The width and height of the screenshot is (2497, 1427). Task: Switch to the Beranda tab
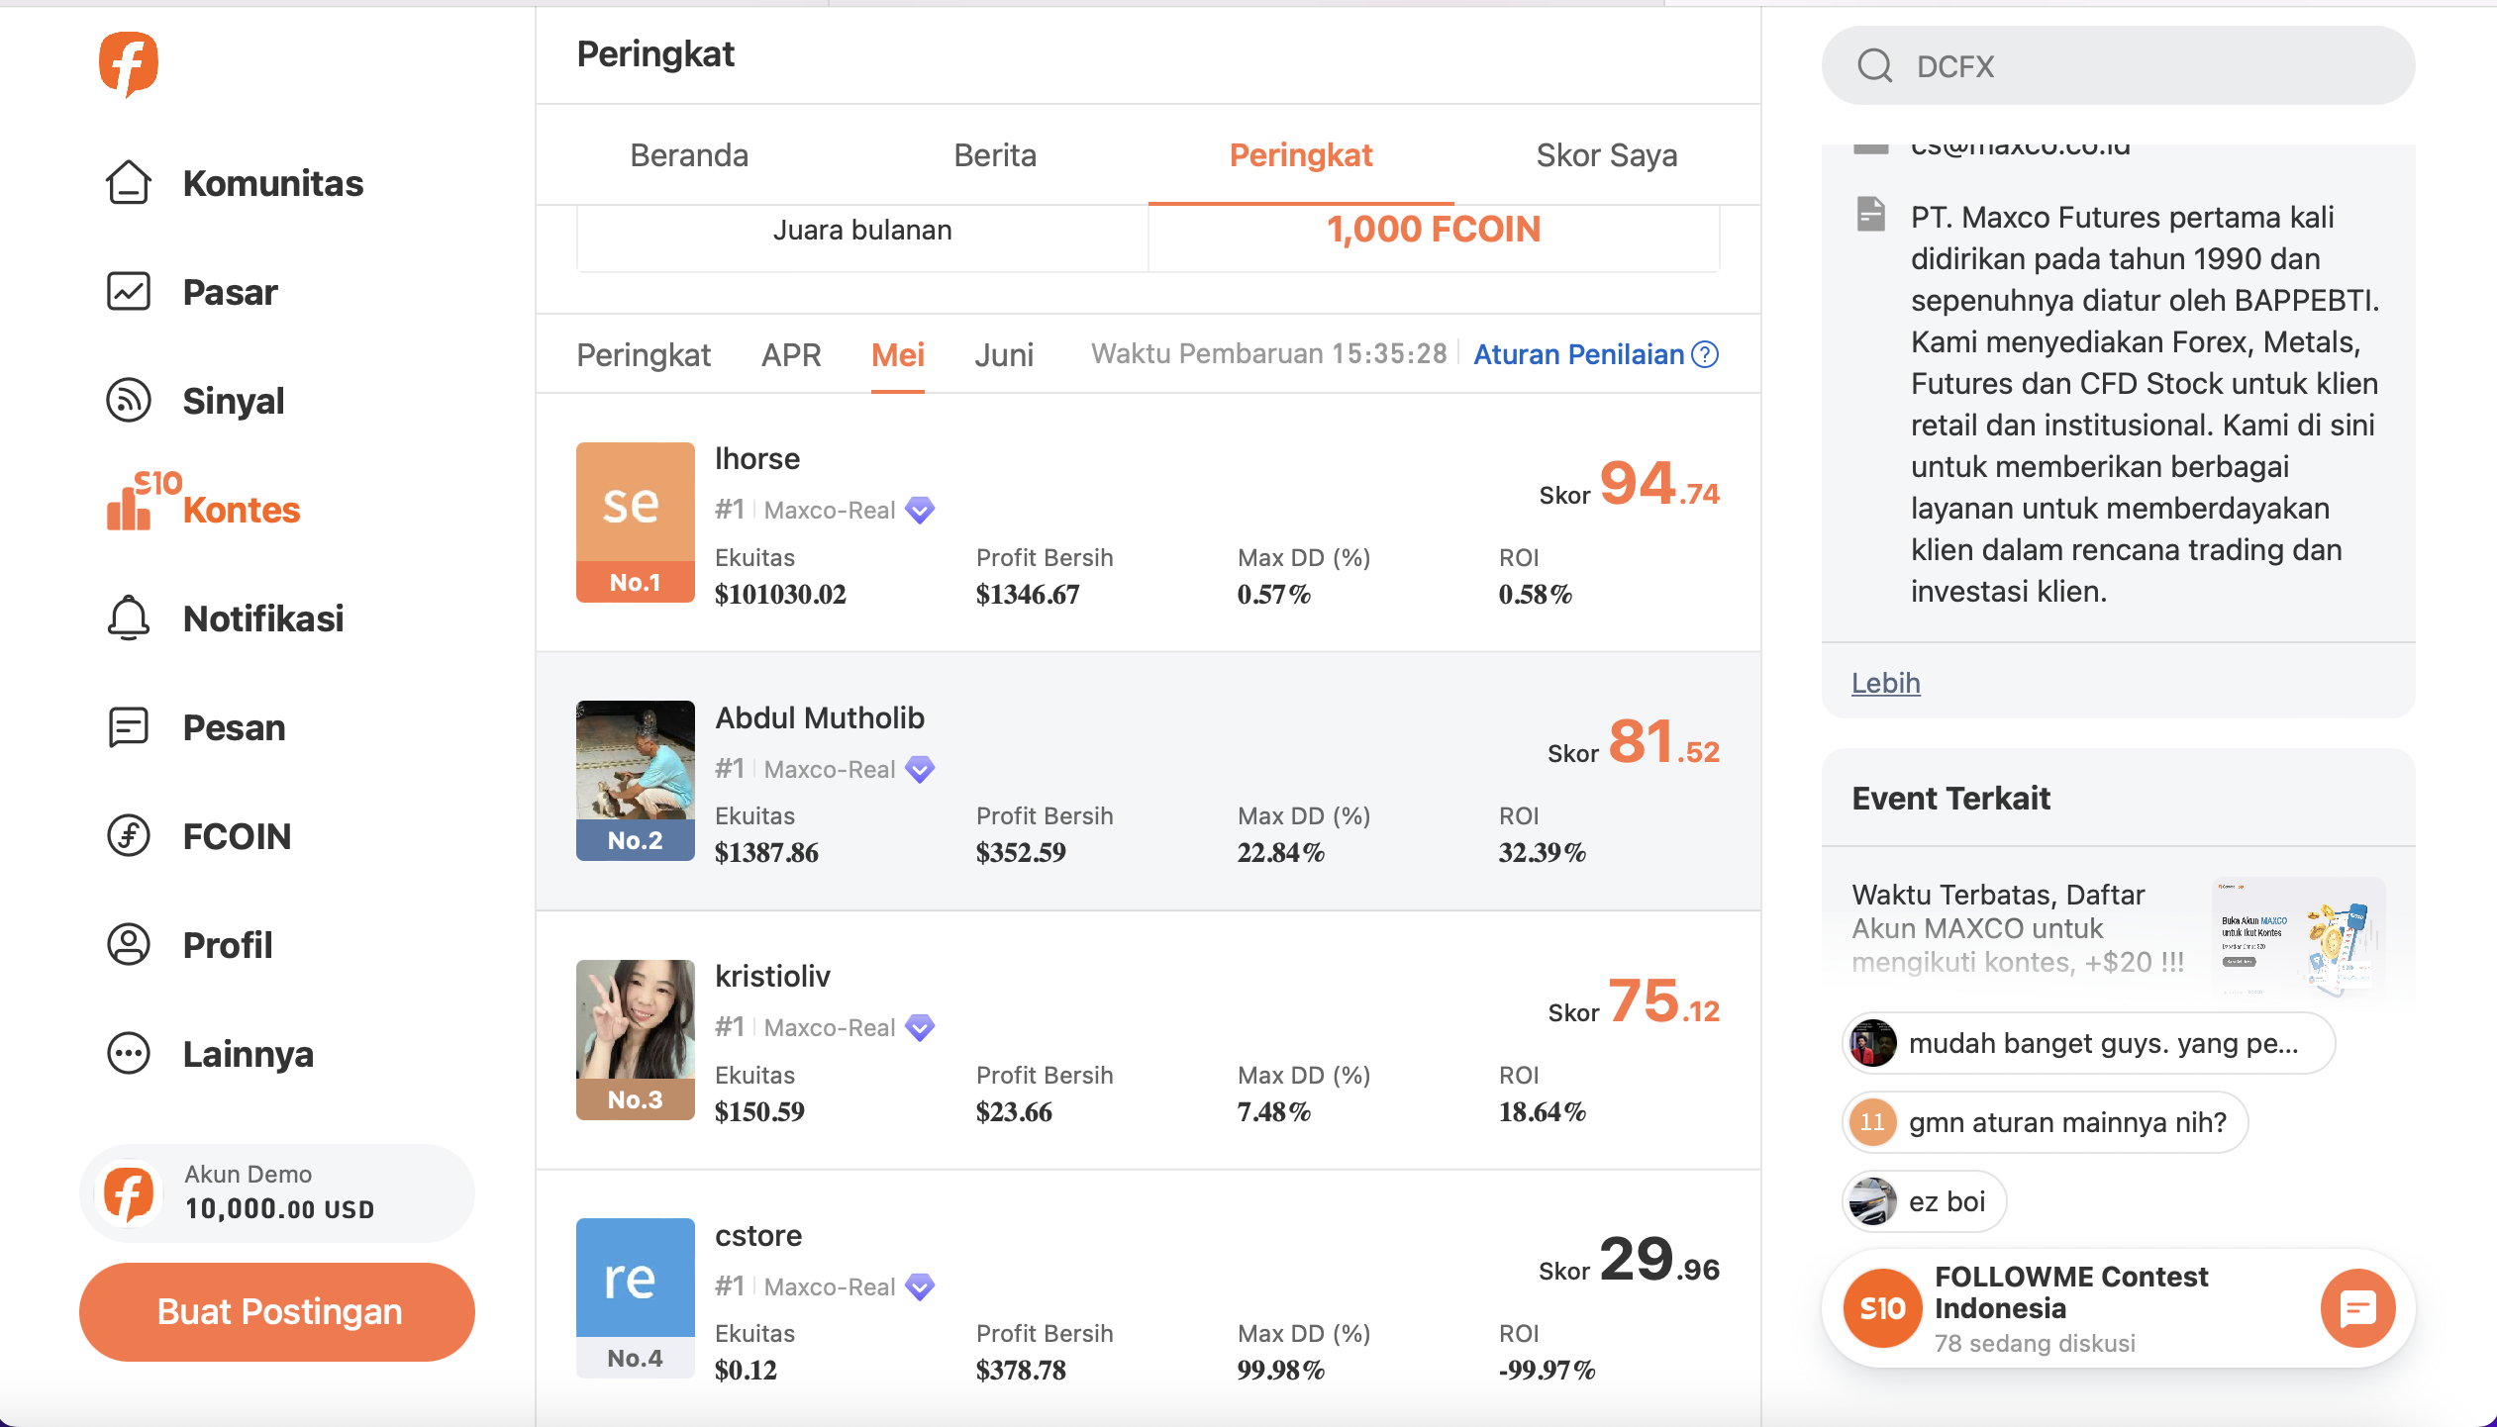pos(689,155)
